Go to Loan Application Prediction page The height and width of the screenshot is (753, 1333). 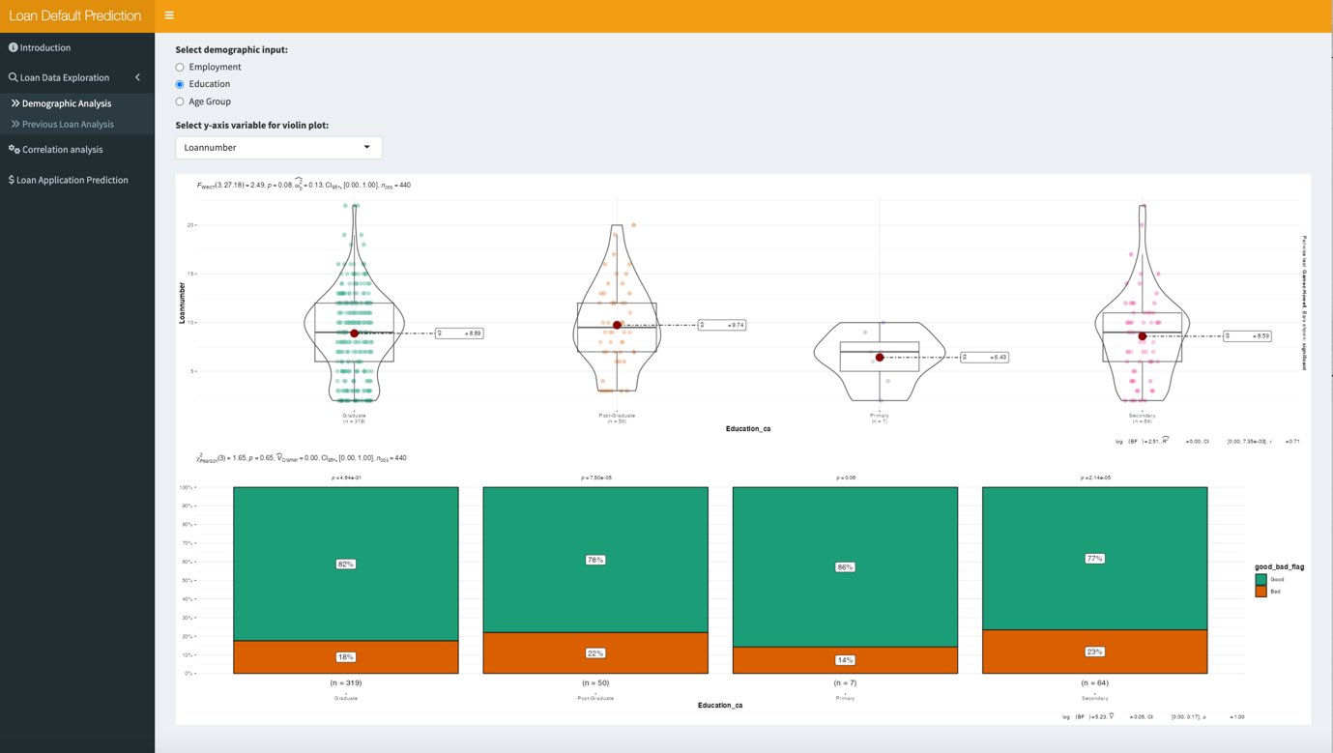pos(72,180)
